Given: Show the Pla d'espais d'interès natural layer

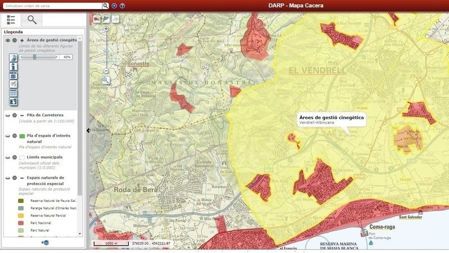Looking at the screenshot, I should (x=8, y=136).
